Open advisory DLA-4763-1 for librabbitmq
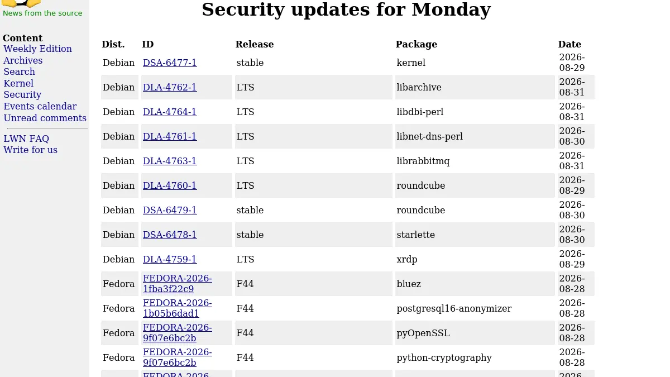The width and height of the screenshot is (670, 377). point(170,161)
